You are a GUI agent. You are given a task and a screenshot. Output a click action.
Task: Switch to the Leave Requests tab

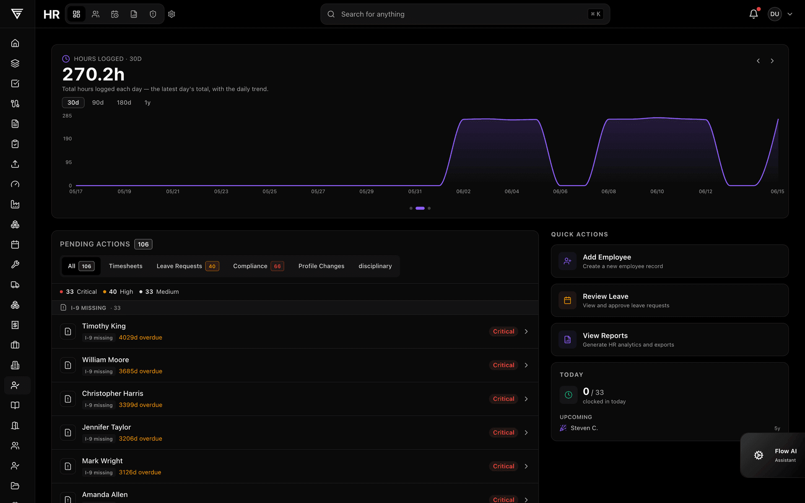(x=187, y=266)
